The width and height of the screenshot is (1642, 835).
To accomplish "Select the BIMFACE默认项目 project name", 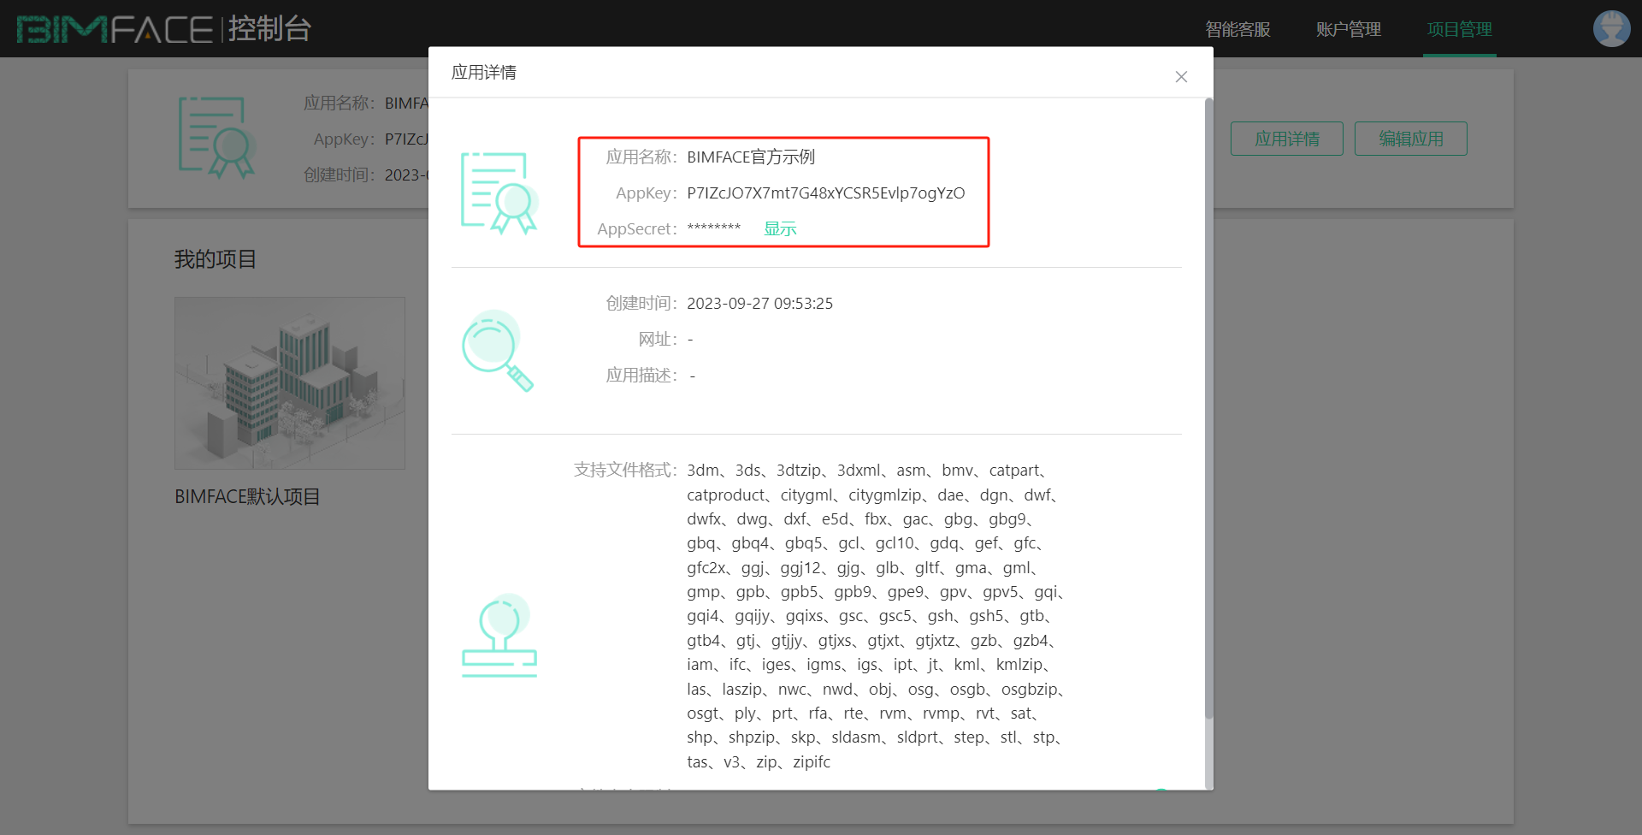I will [x=247, y=497].
